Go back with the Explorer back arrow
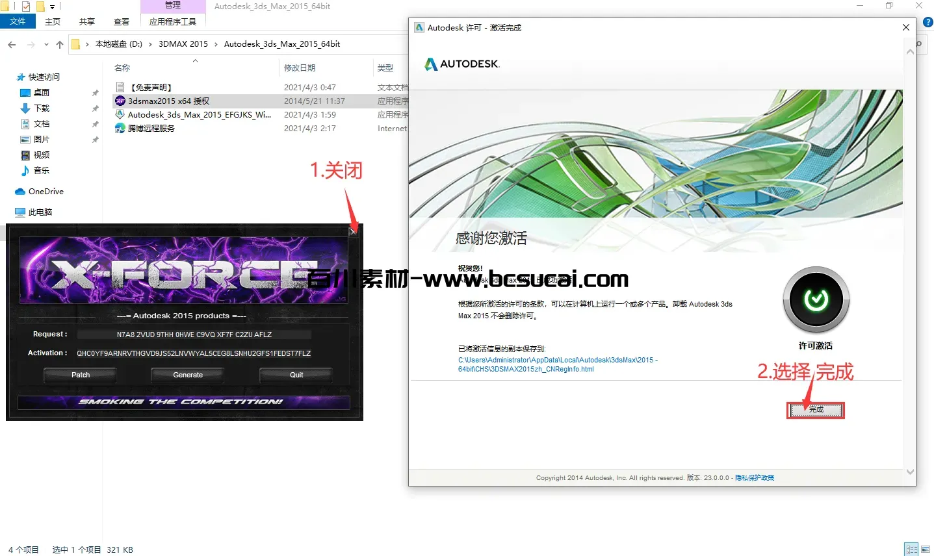The image size is (934, 556). click(12, 44)
